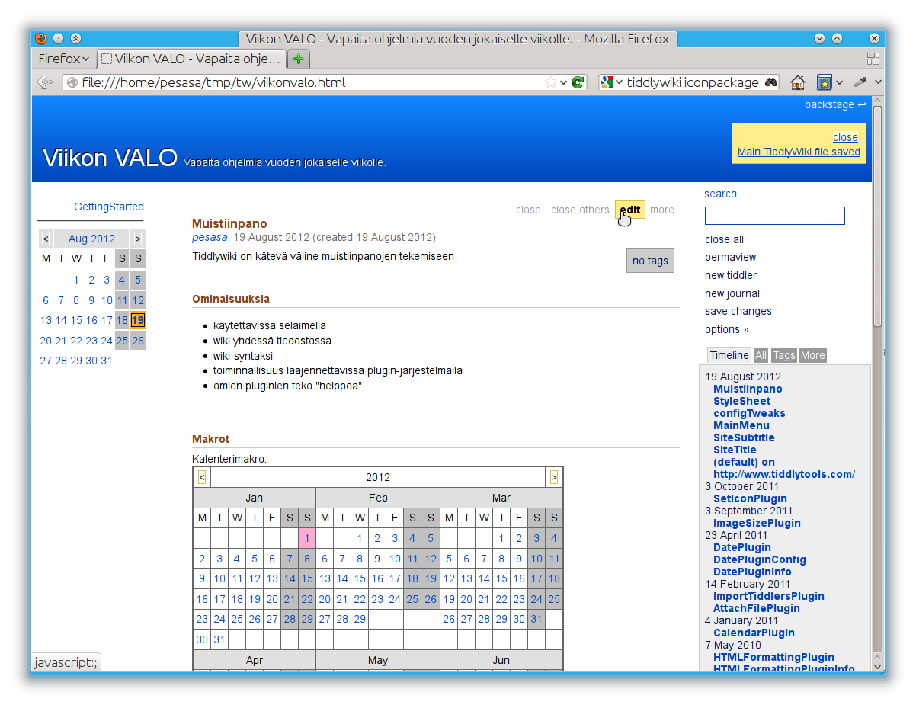
Task: Click the pesasa author link
Action: [210, 237]
